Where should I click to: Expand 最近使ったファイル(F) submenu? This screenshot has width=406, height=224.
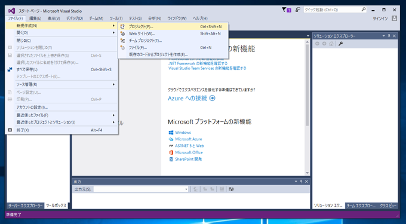click(x=61, y=115)
